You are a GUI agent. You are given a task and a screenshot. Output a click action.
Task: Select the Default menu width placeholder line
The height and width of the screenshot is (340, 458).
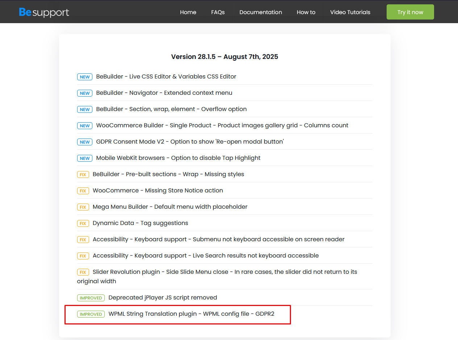click(170, 207)
